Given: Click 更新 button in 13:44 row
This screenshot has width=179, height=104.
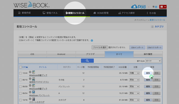Looking at the screenshot, I should click(156, 73).
